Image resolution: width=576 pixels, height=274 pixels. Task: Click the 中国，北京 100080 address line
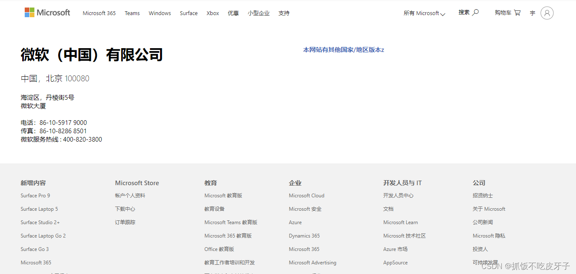pos(55,79)
